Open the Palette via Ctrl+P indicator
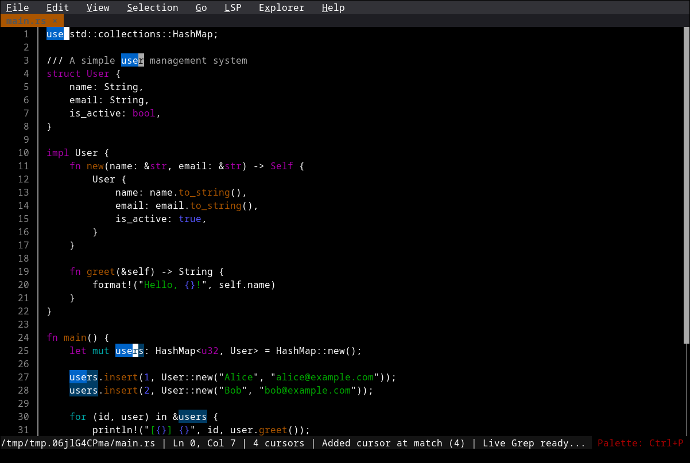 [x=642, y=442]
